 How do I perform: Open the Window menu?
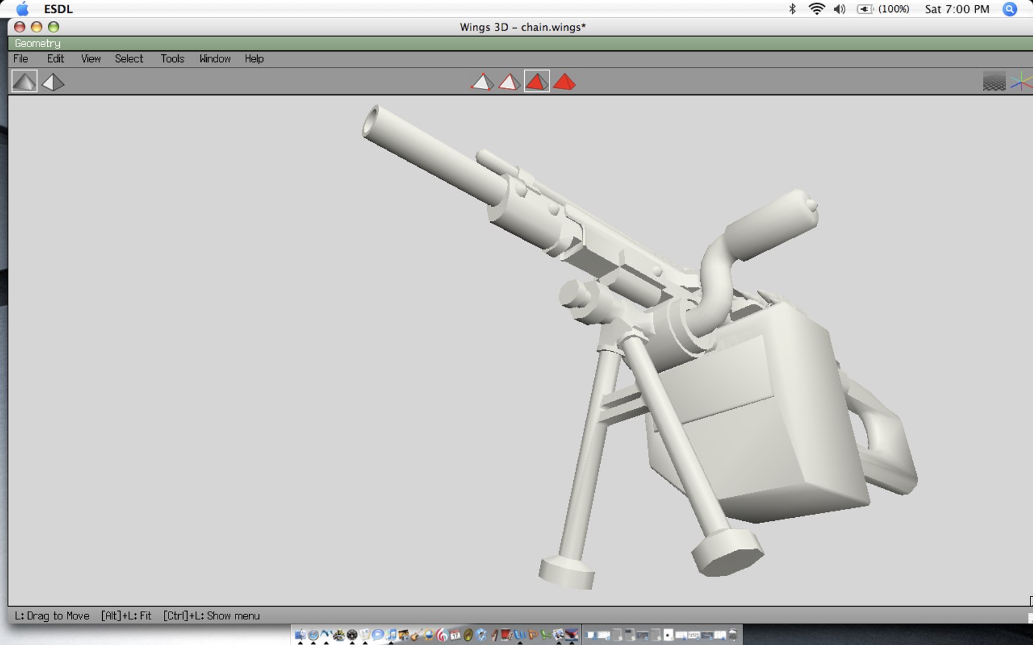[215, 59]
